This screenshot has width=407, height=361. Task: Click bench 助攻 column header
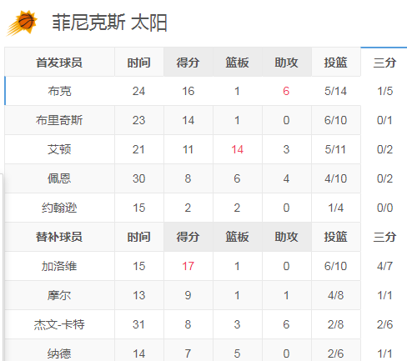pyautogui.click(x=286, y=237)
